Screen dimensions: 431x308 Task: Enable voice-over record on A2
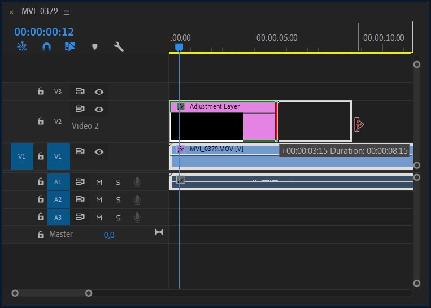[x=137, y=199]
